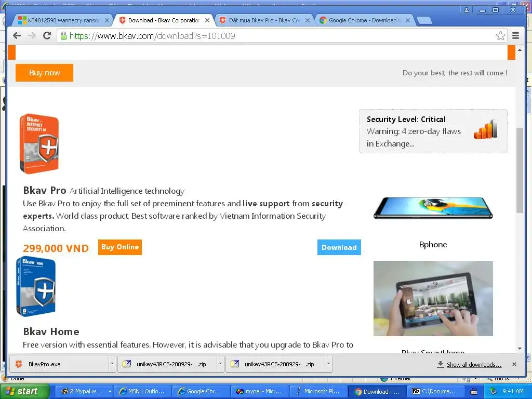Switch to Google Chrome IE taskbar window

[201, 392]
